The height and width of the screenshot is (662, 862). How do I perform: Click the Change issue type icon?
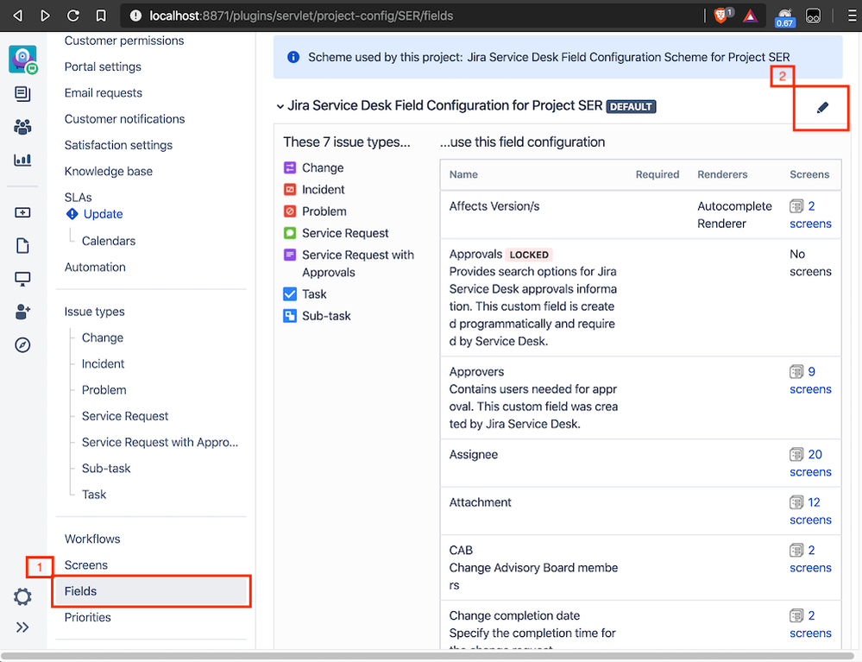tap(290, 167)
